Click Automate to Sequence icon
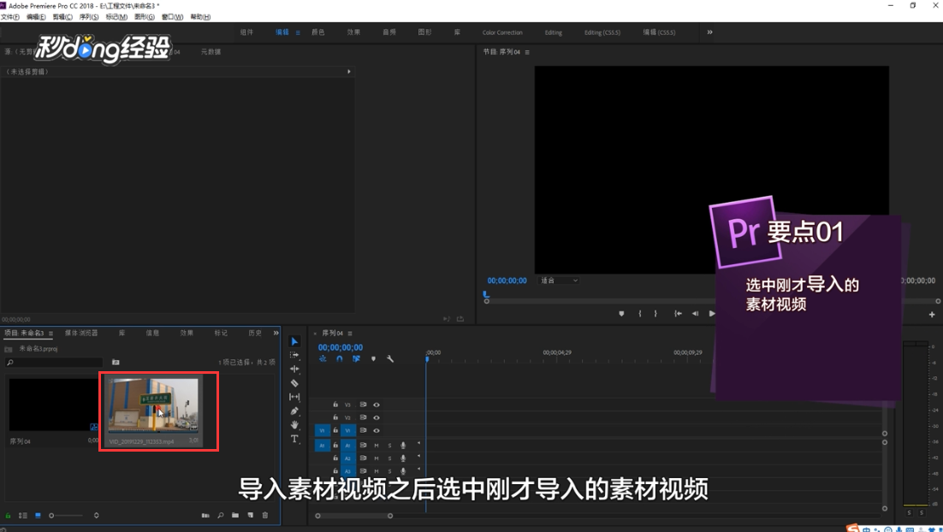The image size is (943, 532). click(205, 515)
